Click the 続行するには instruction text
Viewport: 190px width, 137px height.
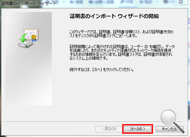click(x=101, y=70)
